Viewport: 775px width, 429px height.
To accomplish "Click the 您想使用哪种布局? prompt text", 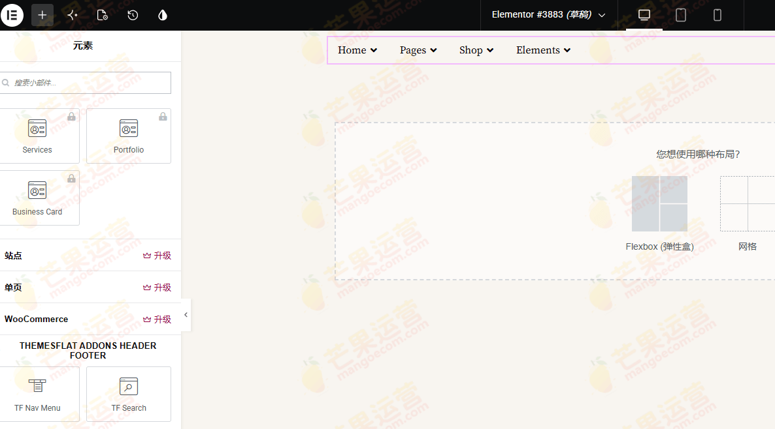I will coord(698,155).
